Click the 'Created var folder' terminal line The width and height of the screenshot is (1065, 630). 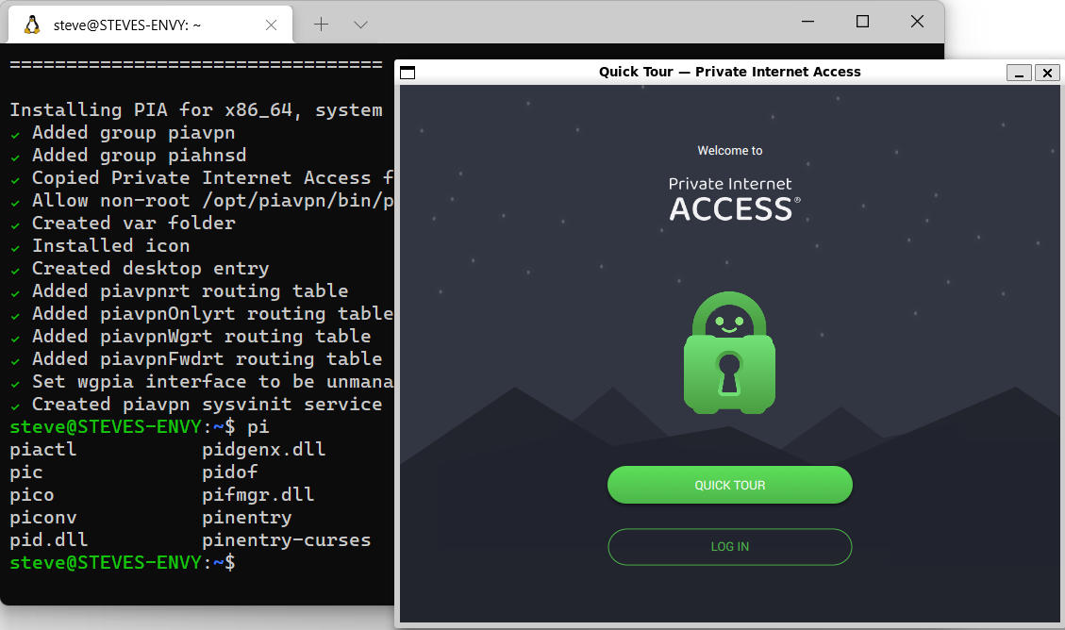click(123, 223)
